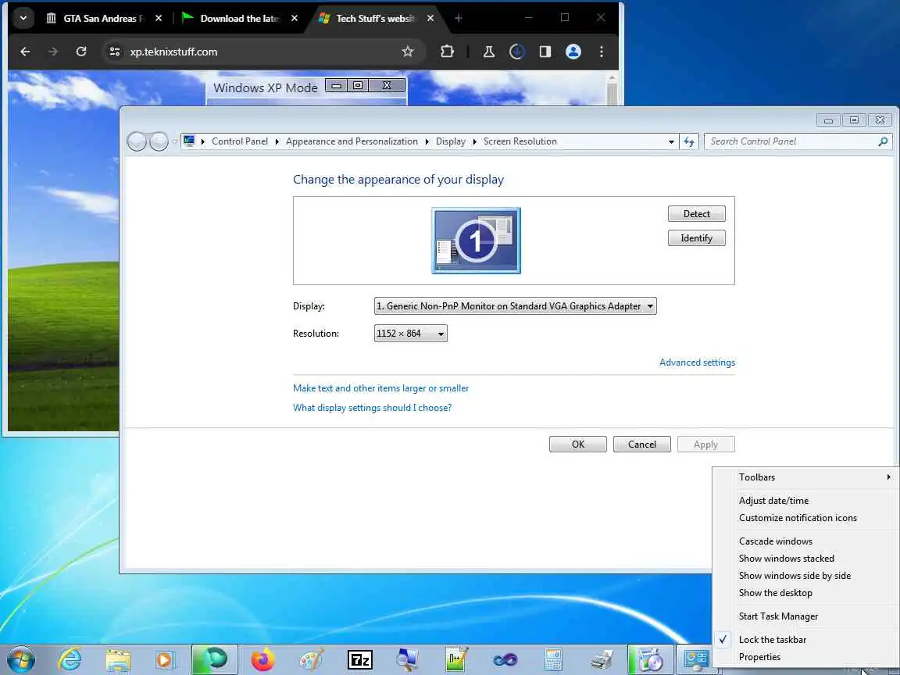The width and height of the screenshot is (900, 675).
Task: Open the monitor with magnifier taskbar icon
Action: pos(408,660)
